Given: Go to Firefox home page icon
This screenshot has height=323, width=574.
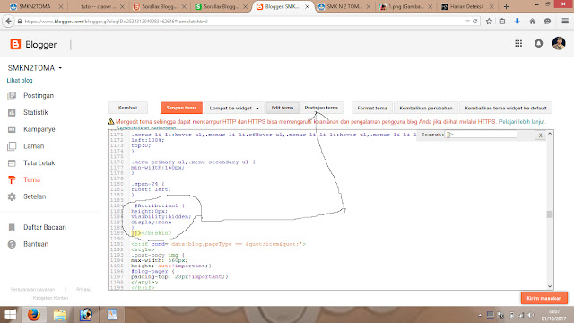Looking at the screenshot, I should click(x=532, y=22).
